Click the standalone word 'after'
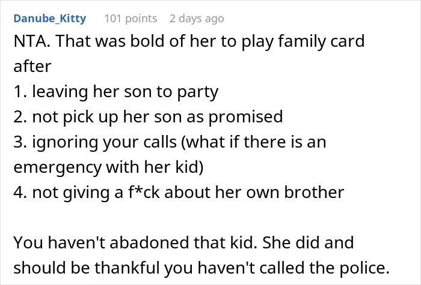The image size is (421, 285). coord(32,66)
